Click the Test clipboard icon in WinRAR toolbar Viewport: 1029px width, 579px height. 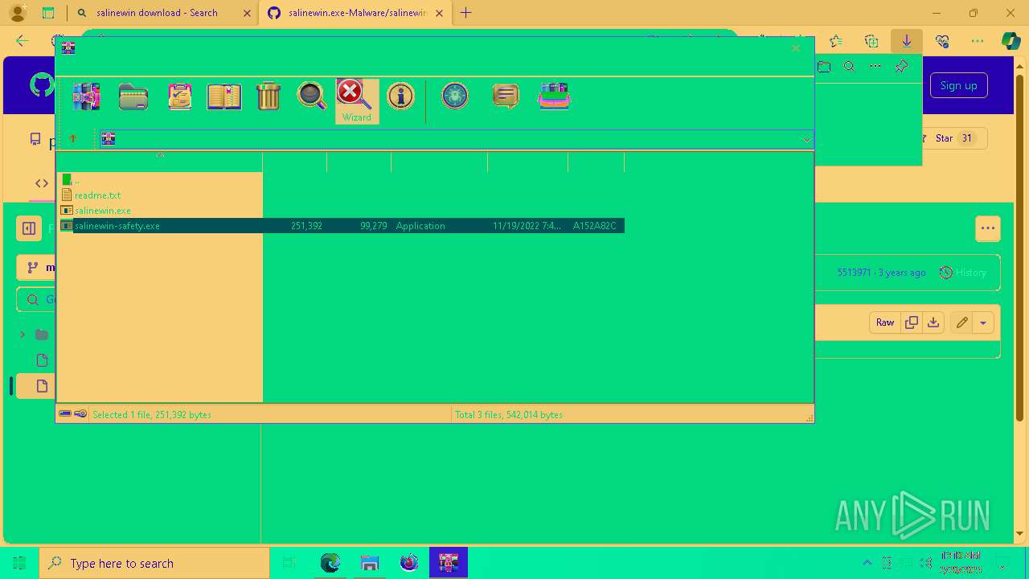tap(179, 96)
